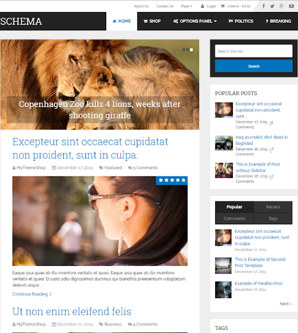The image size is (298, 333).
Task: Click the user Login icon
Action: point(202,6)
